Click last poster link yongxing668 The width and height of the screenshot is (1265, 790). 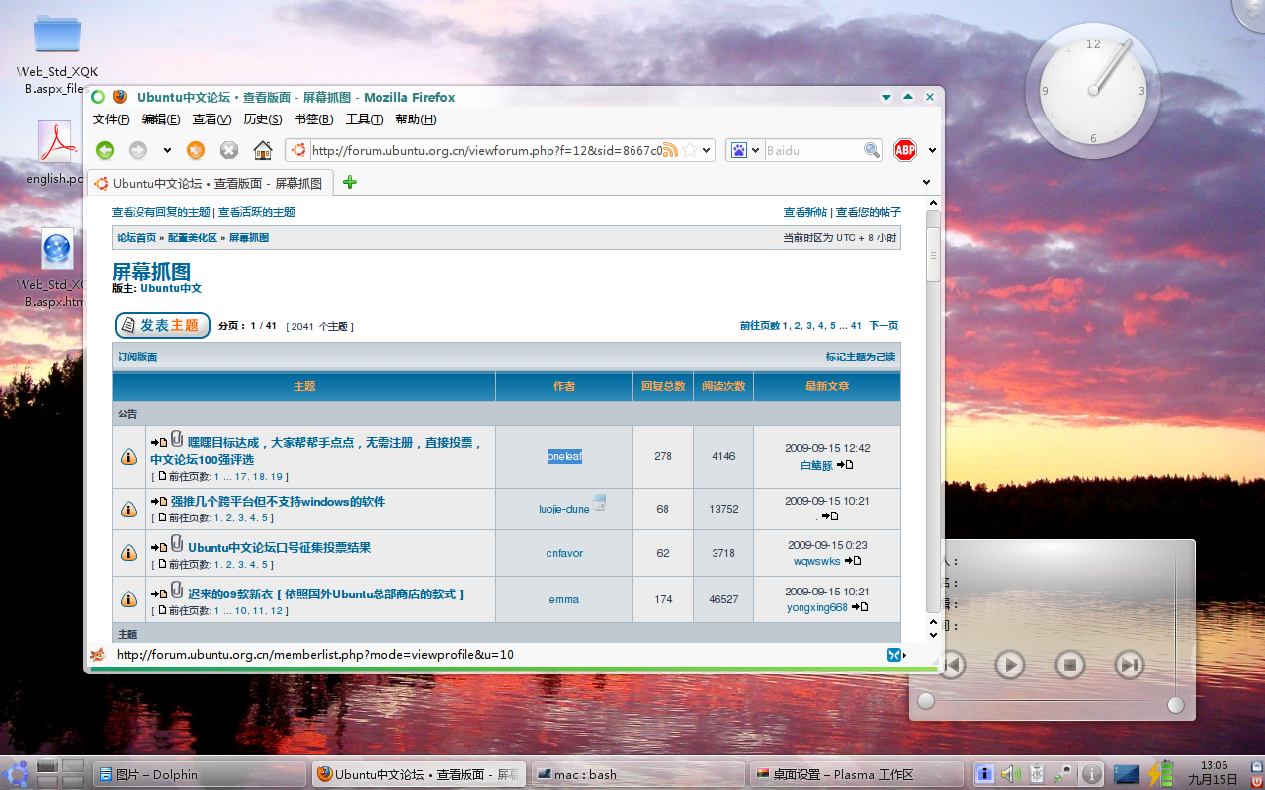(x=816, y=607)
